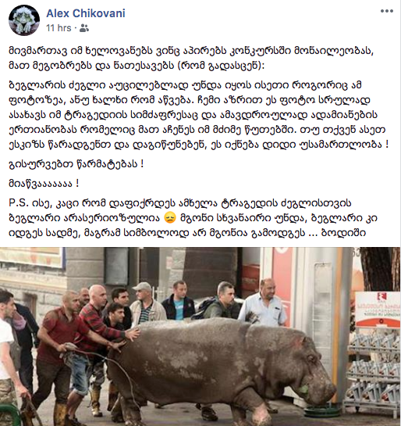Click the opening paragraph starting მივმართავ
The width and height of the screenshot is (401, 426).
pos(191,59)
